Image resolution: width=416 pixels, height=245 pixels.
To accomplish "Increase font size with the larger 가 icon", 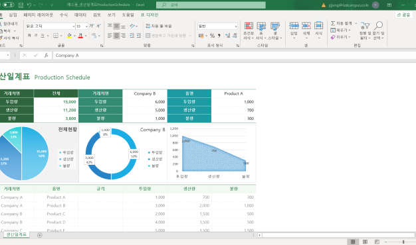I will 92,26.
